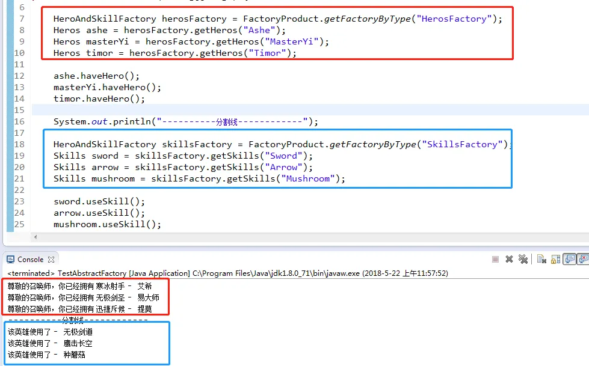The image size is (589, 366).
Task: Click the 'timor.haveHero();' statement
Action: click(99, 99)
